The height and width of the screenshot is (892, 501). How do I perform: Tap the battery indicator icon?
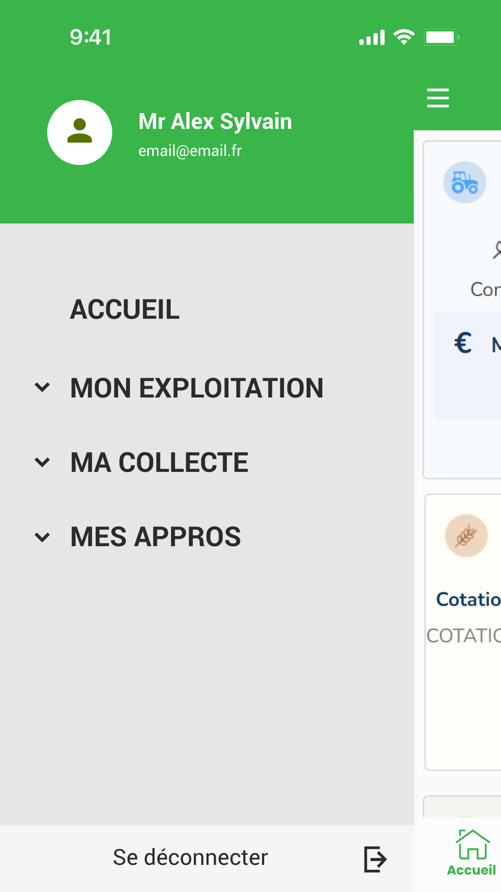441,37
